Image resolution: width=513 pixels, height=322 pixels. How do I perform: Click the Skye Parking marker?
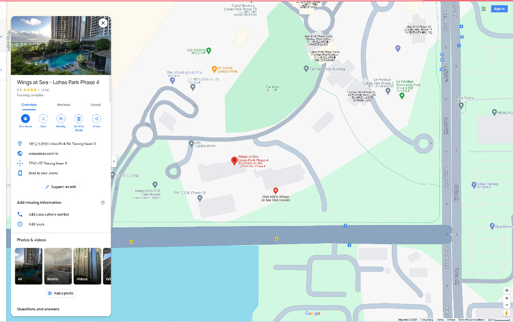point(492,226)
